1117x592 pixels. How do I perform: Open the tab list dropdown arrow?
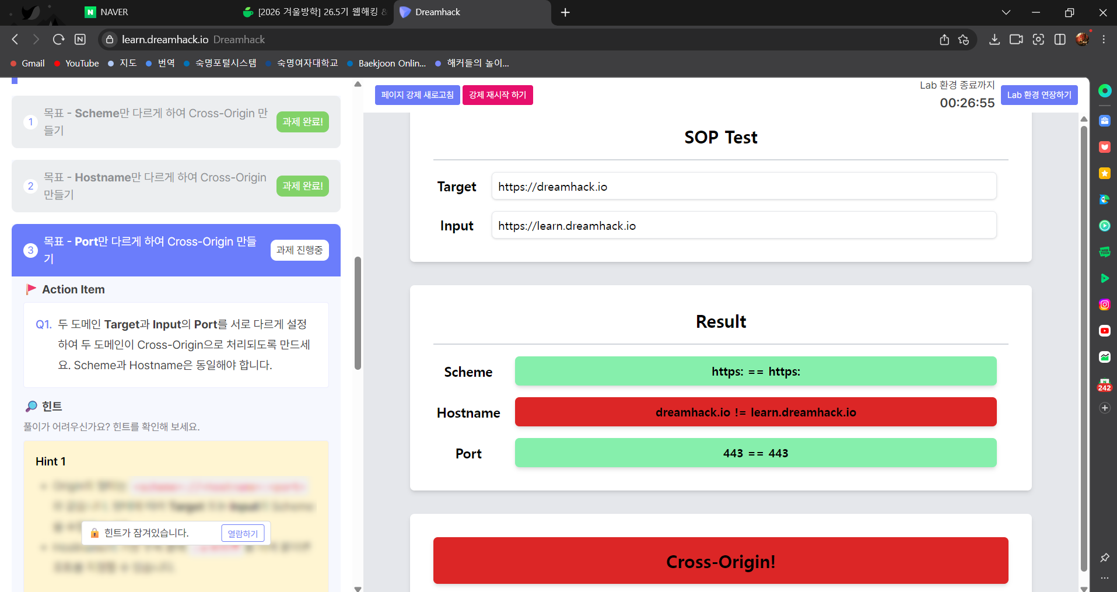[x=1006, y=12]
